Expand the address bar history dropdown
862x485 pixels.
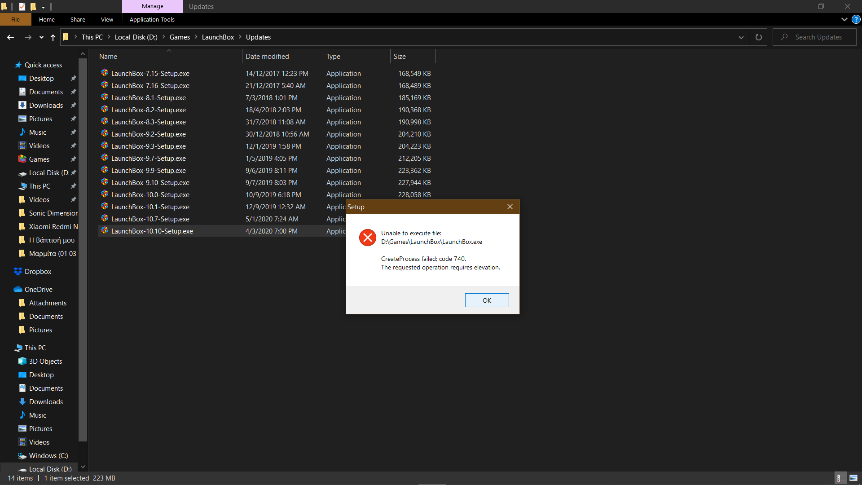point(741,37)
